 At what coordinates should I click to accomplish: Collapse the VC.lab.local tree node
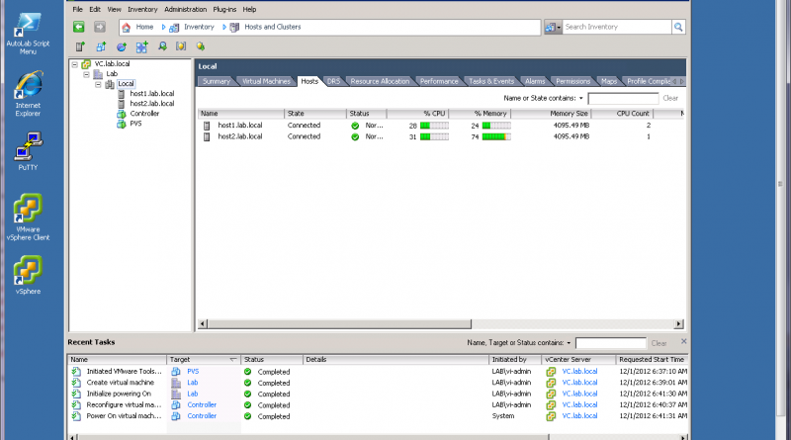pos(75,64)
